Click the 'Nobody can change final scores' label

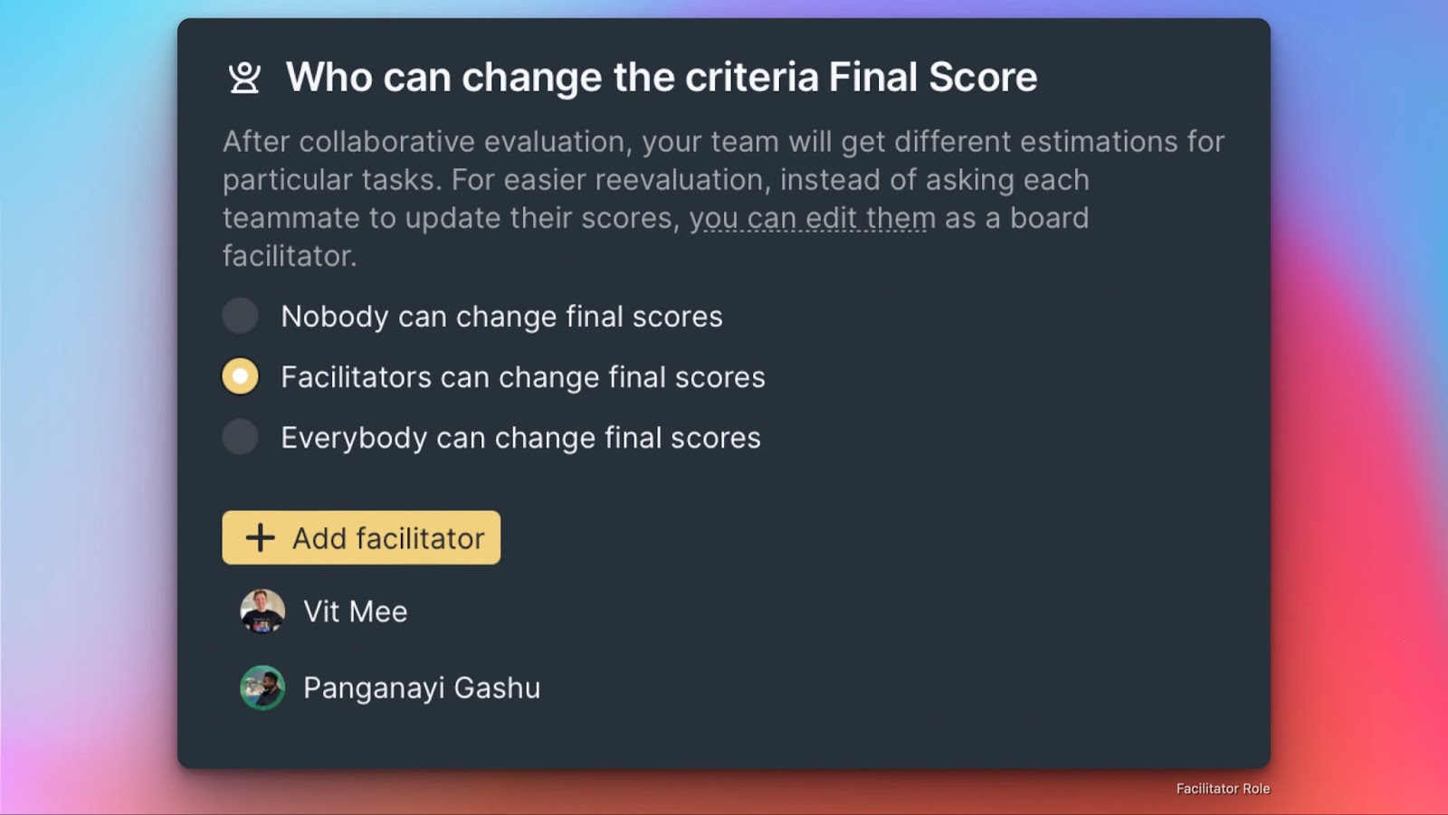501,317
